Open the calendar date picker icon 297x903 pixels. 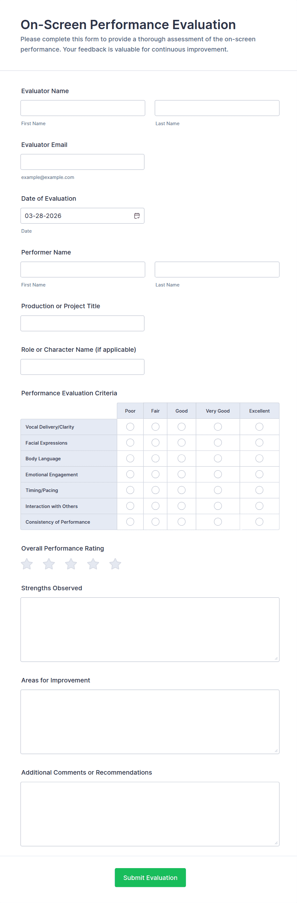[x=137, y=215]
